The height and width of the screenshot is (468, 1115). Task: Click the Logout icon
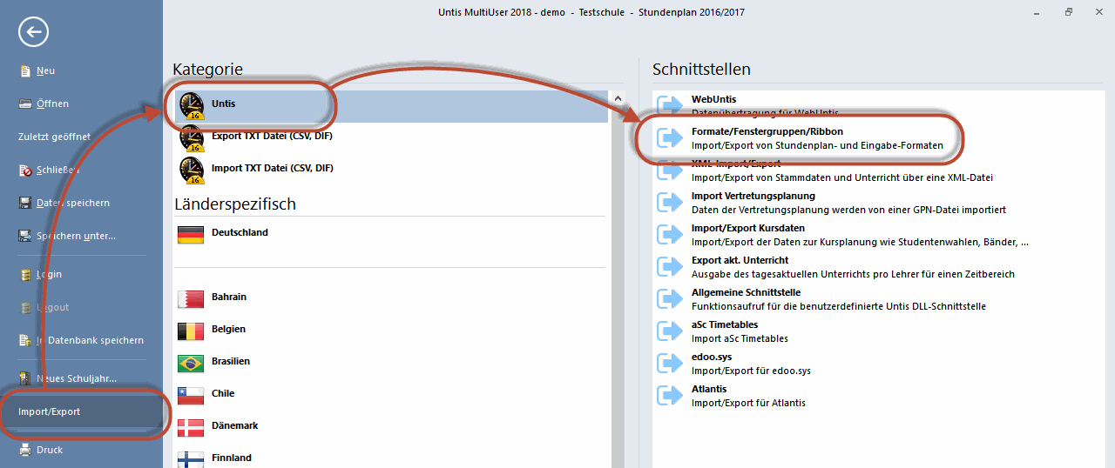26,307
